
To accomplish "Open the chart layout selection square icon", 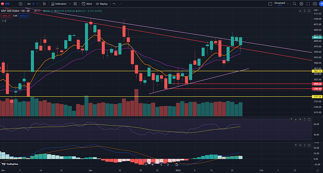I will 270,4.
